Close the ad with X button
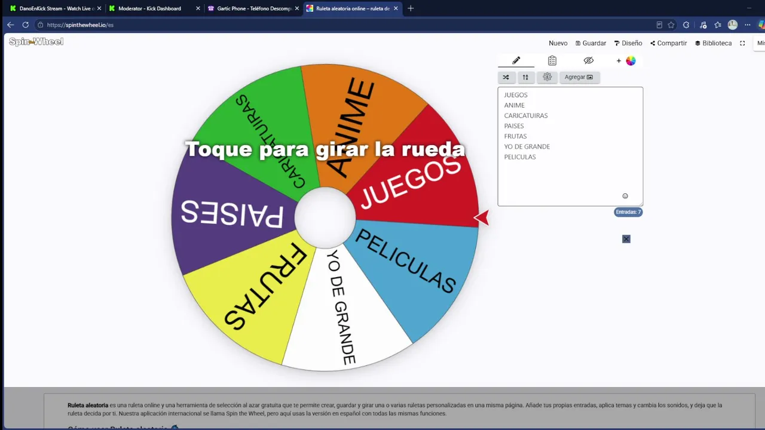 tap(626, 239)
